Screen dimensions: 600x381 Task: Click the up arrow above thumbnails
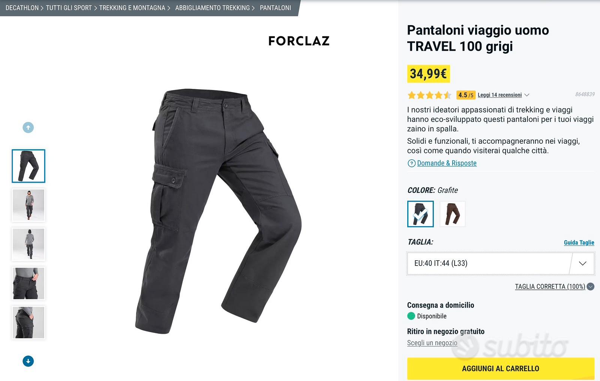(28, 127)
